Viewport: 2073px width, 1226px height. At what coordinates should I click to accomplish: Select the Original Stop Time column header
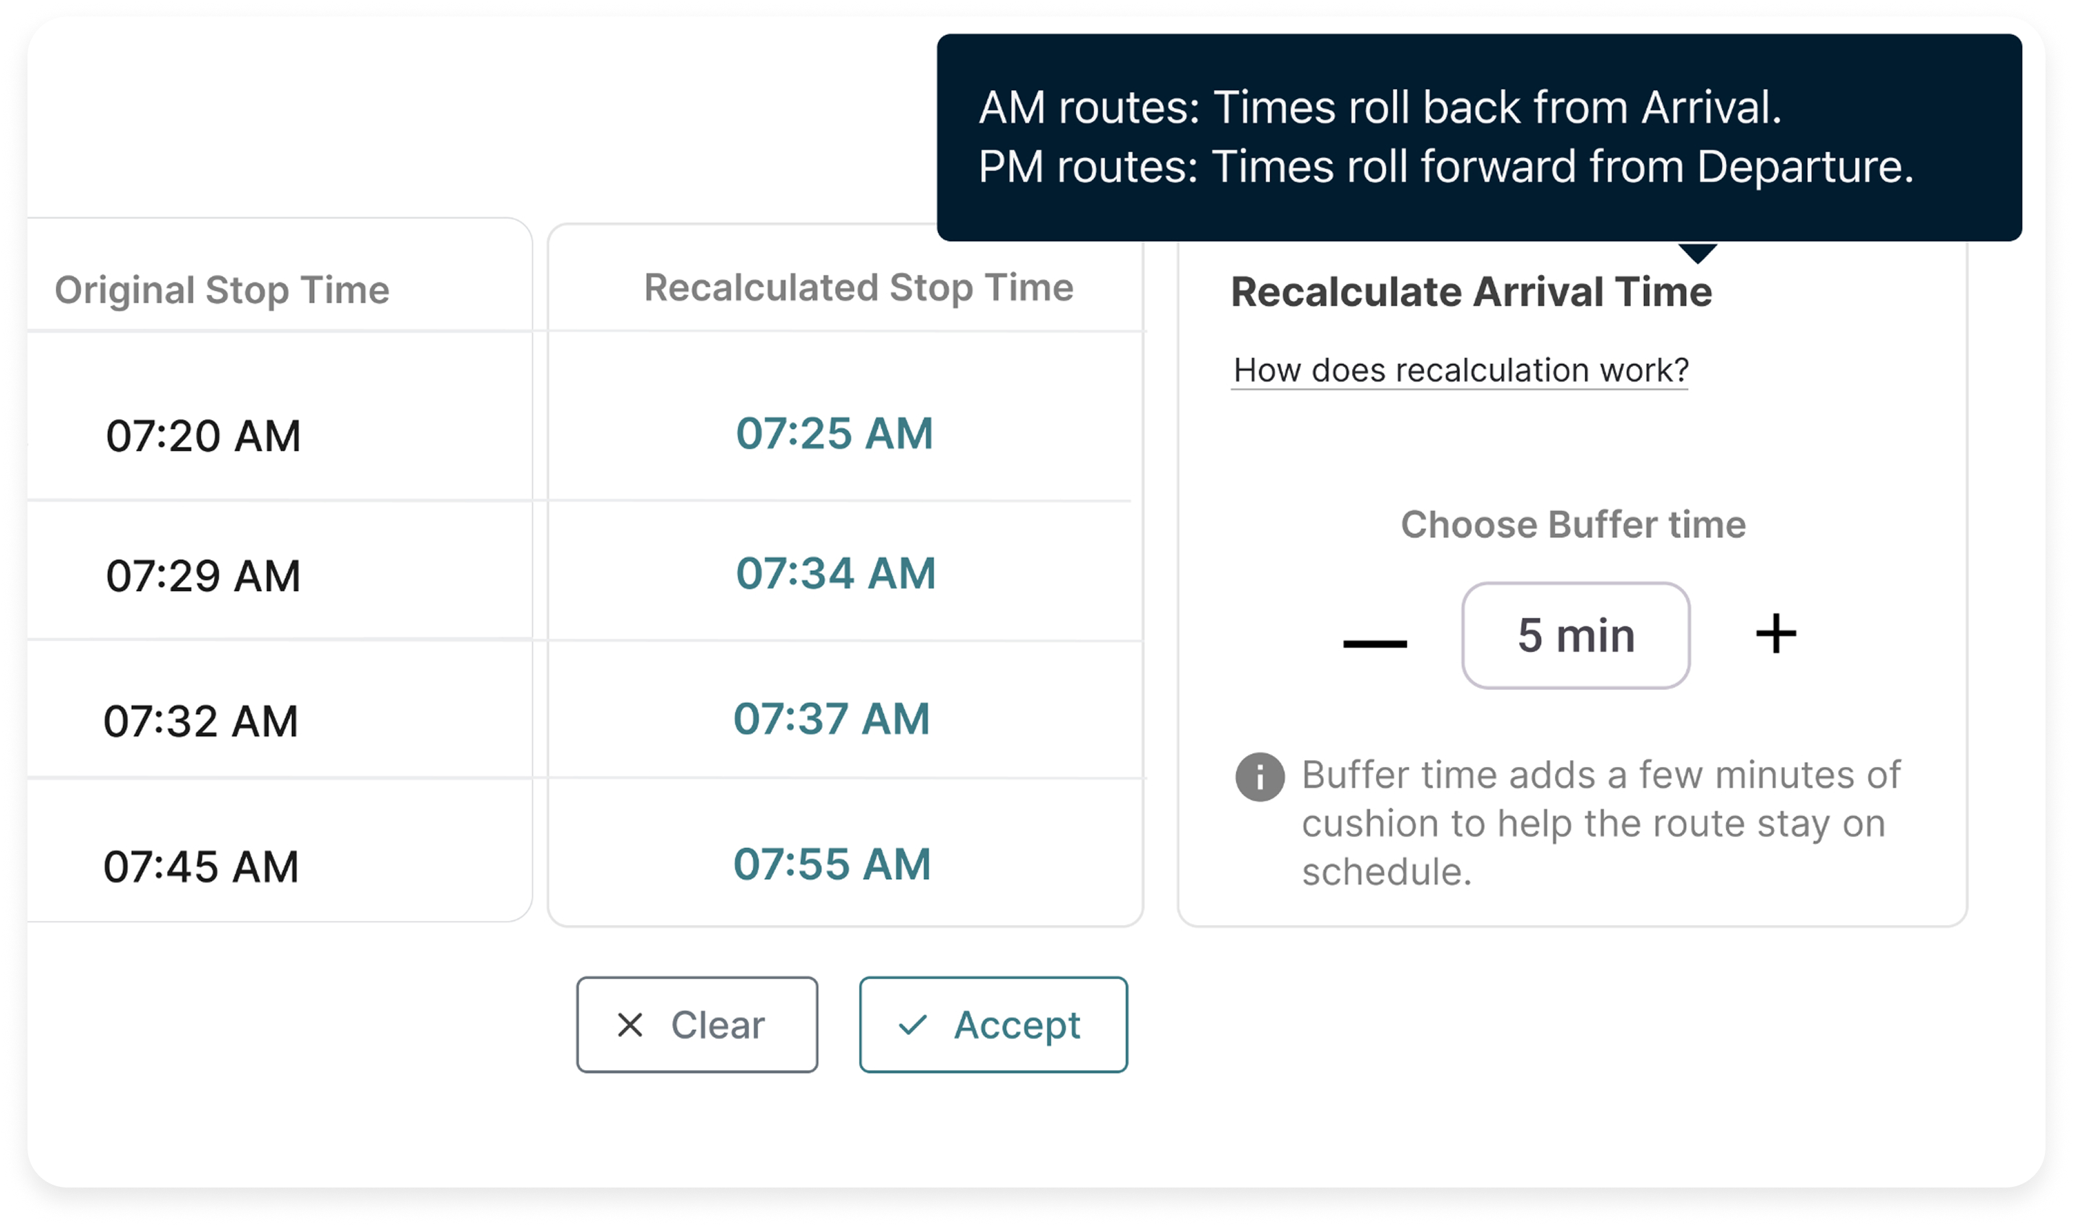coord(223,289)
